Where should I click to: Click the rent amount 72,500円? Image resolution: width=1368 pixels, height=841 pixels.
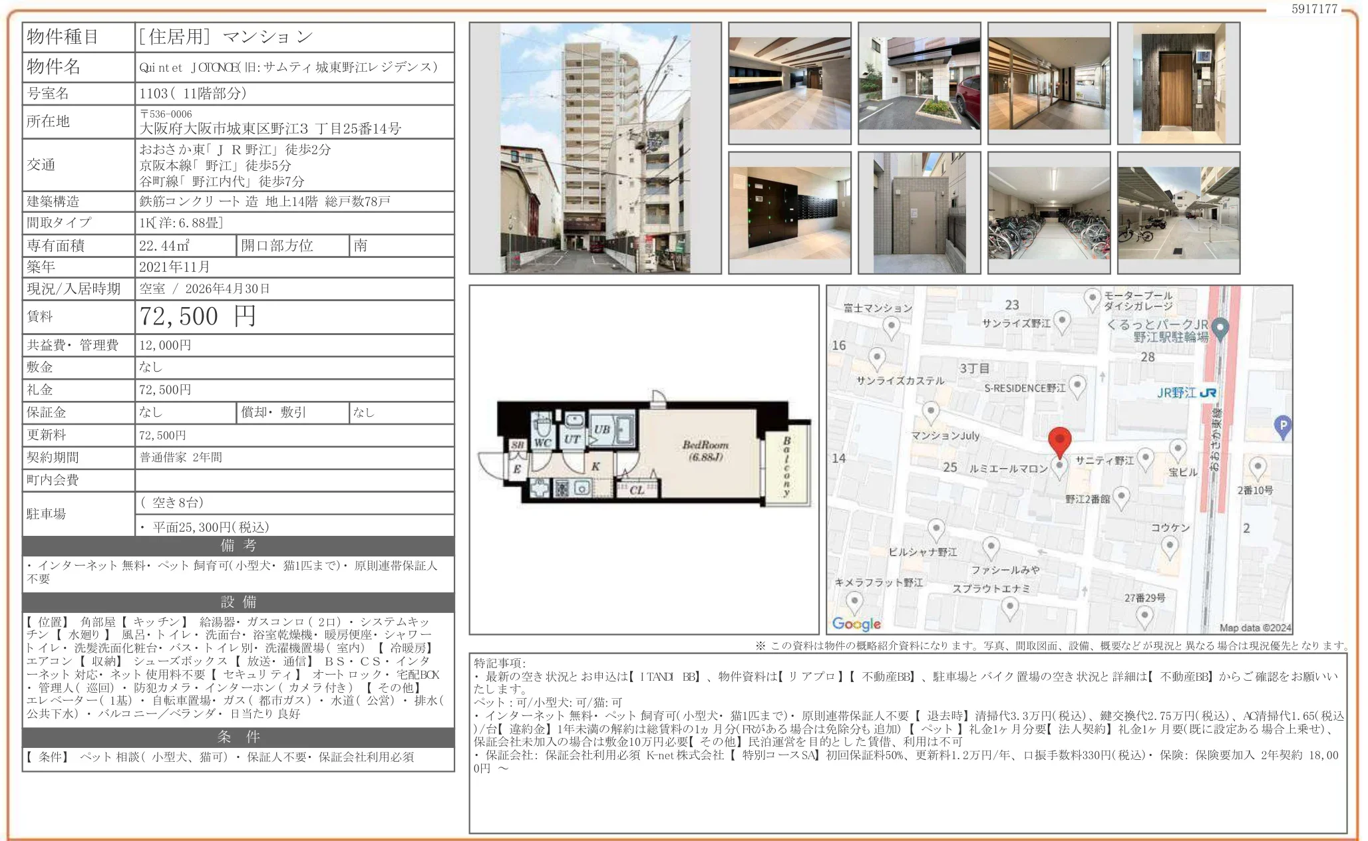198,316
